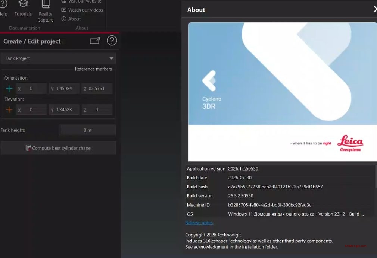Pick Elevation point with orange plus icon
The height and width of the screenshot is (258, 377).
9,109
